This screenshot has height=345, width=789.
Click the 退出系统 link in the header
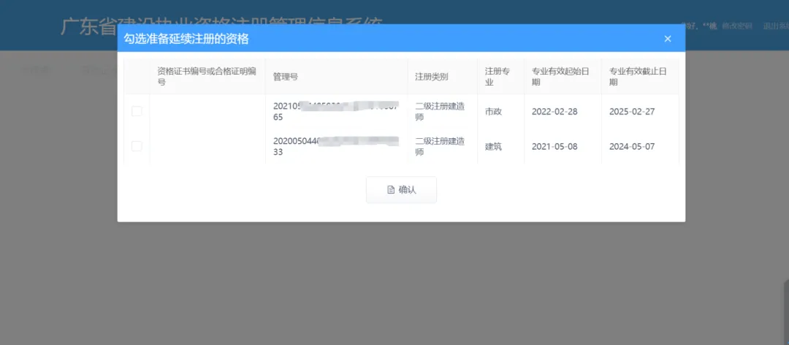pos(774,26)
